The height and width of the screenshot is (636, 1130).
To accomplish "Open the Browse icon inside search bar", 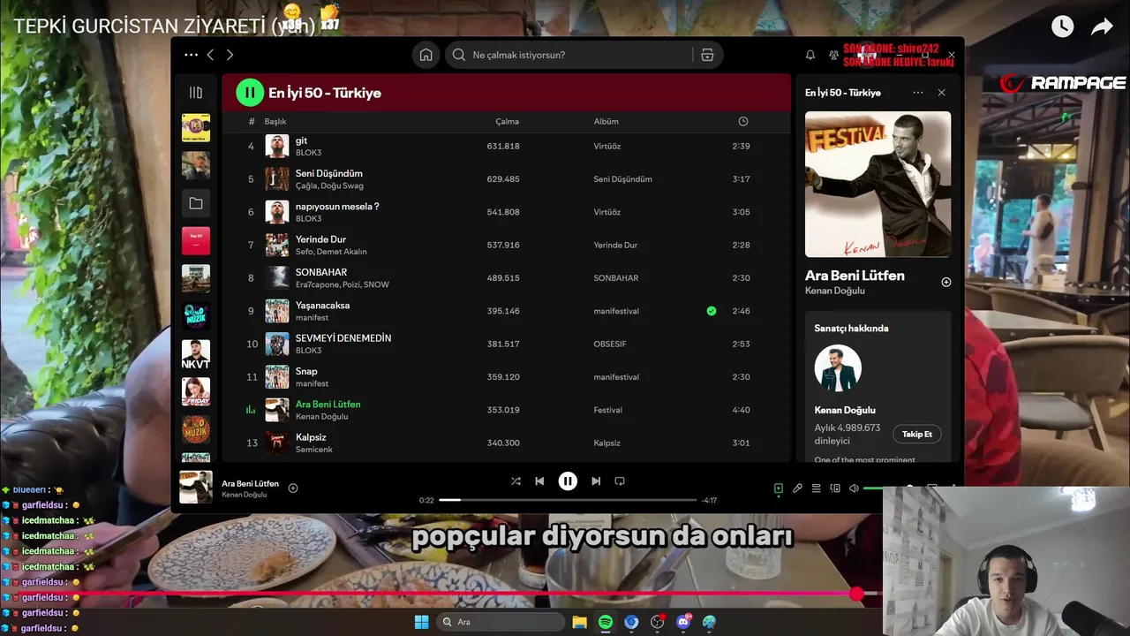I will 707,55.
